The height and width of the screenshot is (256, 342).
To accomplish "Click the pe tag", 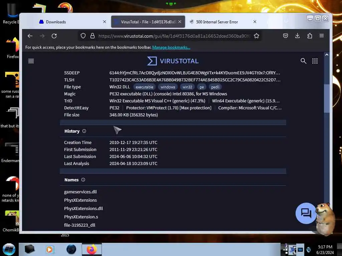I will pos(202,87).
